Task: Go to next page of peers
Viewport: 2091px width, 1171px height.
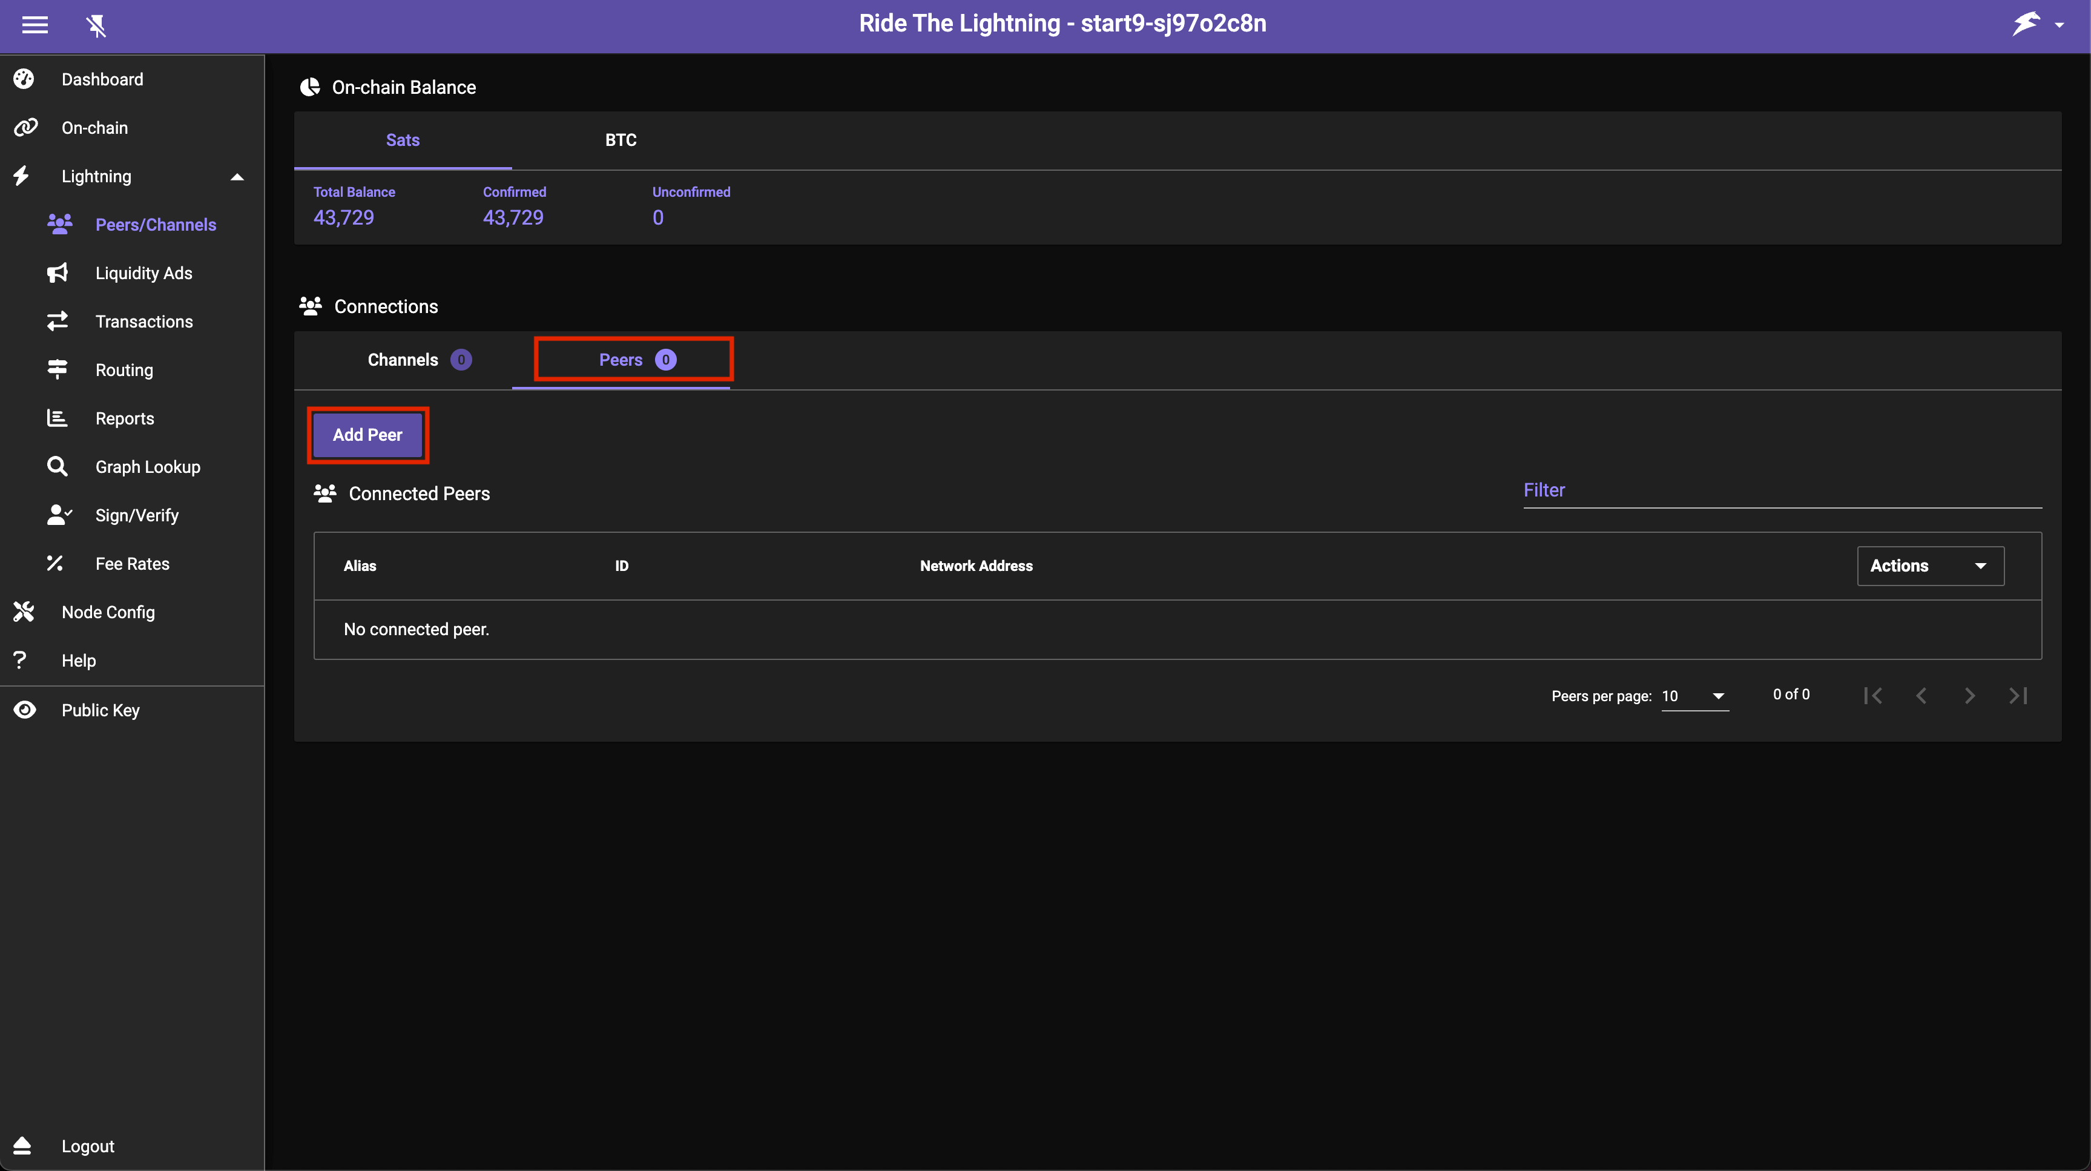Action: click(1969, 696)
